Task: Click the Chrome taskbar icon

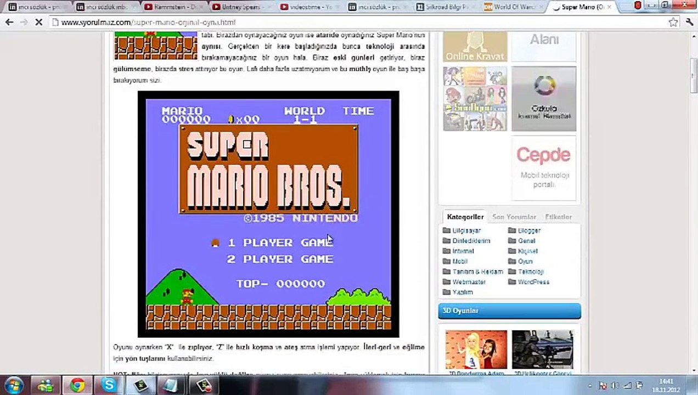Action: pos(77,386)
